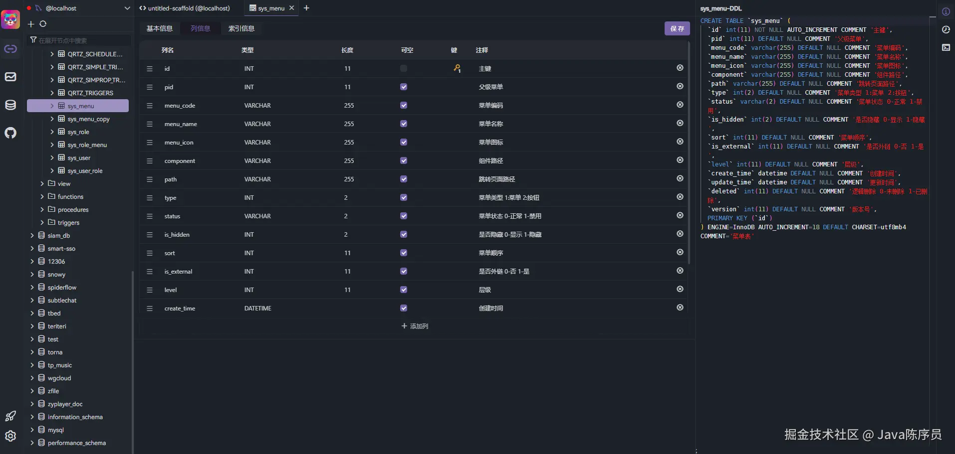Open settings gear in left sidebar
The width and height of the screenshot is (955, 454).
(10, 436)
